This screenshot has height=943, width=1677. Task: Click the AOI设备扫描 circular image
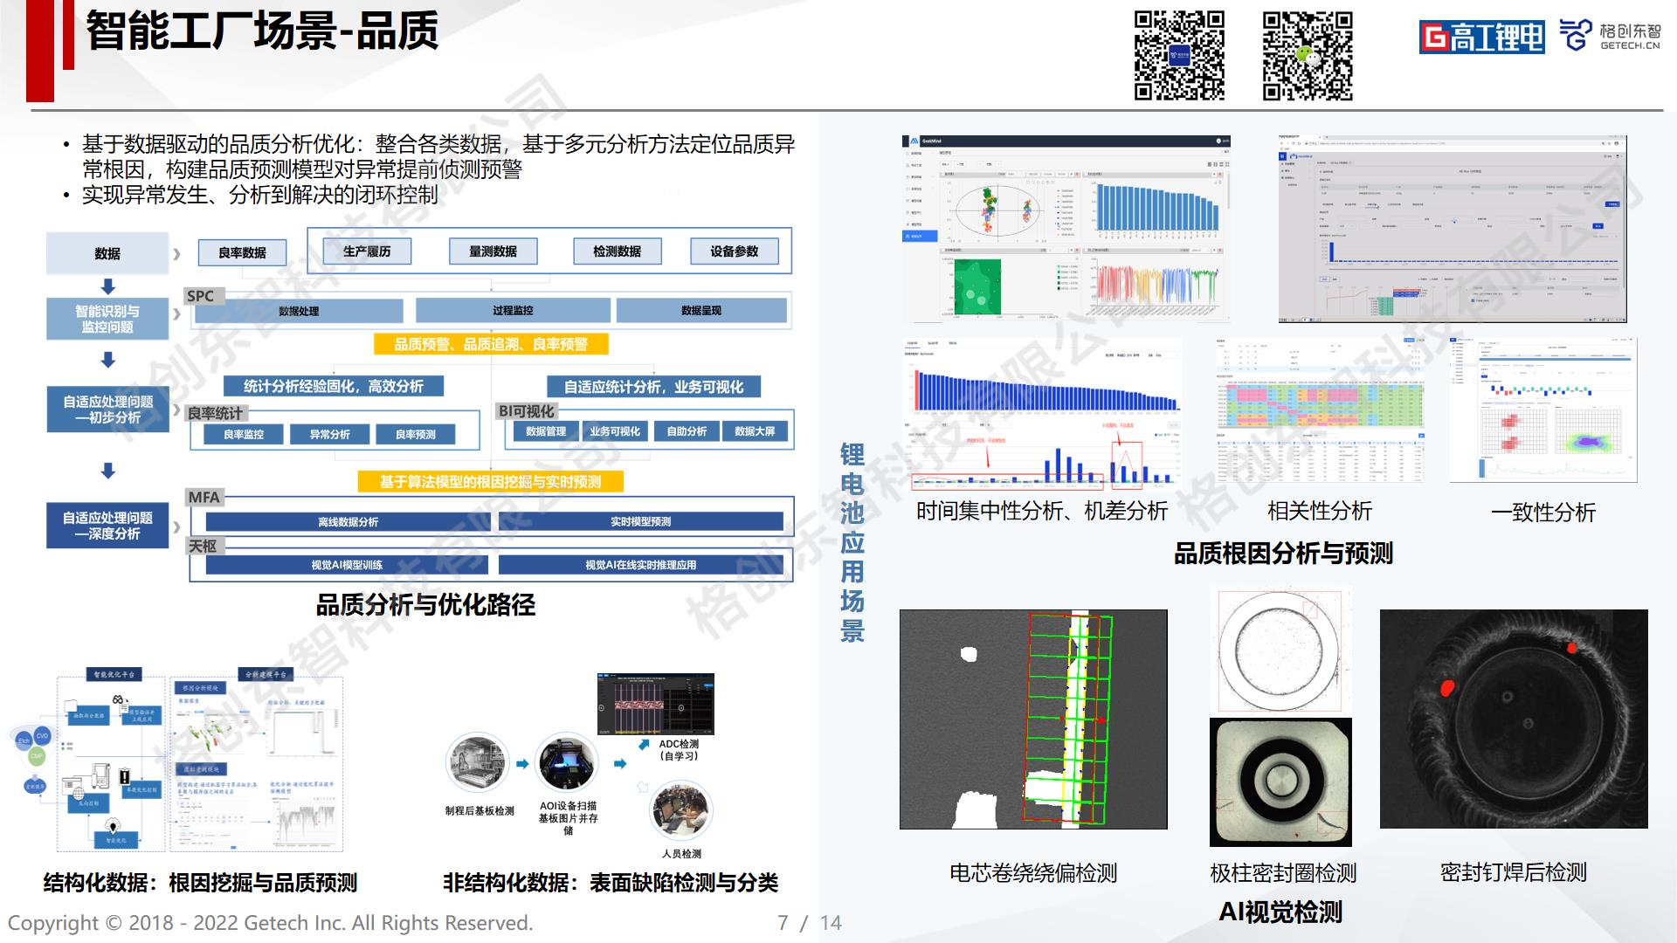coord(566,764)
